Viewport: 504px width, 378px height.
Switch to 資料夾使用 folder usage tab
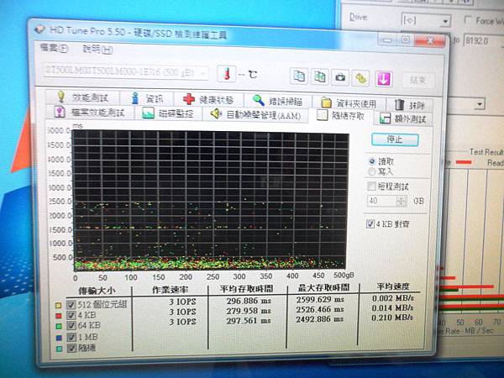[349, 102]
